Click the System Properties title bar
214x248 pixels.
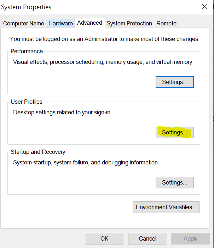pyautogui.click(x=88, y=7)
